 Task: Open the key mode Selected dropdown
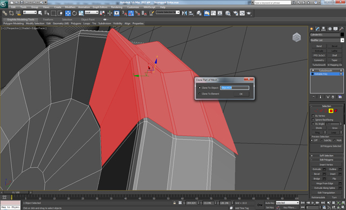[287, 203]
